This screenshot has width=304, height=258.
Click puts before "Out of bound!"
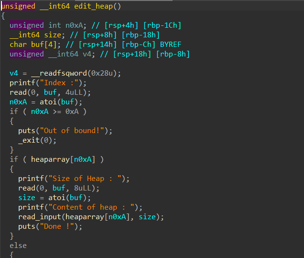tap(27, 131)
